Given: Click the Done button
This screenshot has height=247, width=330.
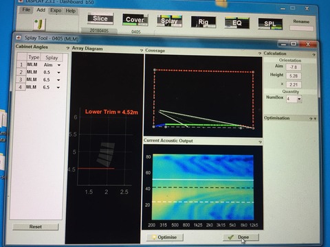Looking at the screenshot, I should tap(241, 237).
